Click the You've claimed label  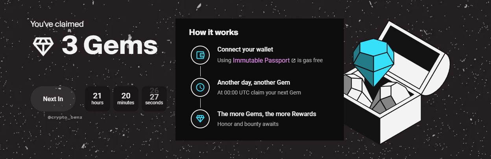pyautogui.click(x=57, y=24)
